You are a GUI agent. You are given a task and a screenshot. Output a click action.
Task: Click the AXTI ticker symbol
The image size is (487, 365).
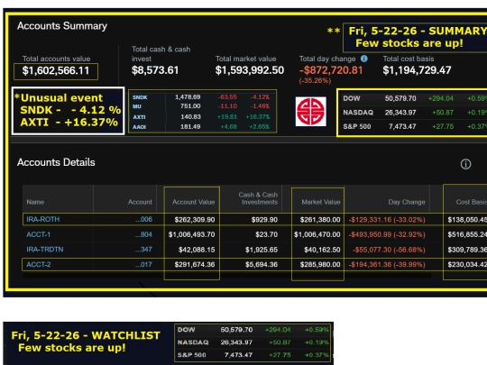point(139,117)
